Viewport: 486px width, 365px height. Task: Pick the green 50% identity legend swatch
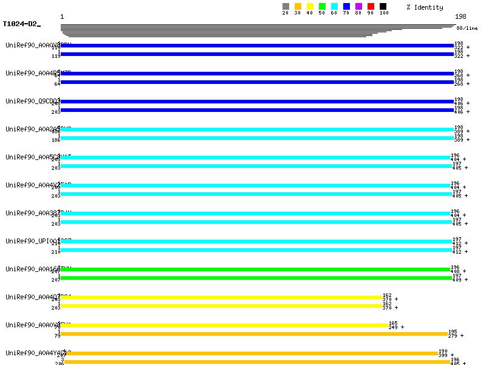[x=322, y=7]
